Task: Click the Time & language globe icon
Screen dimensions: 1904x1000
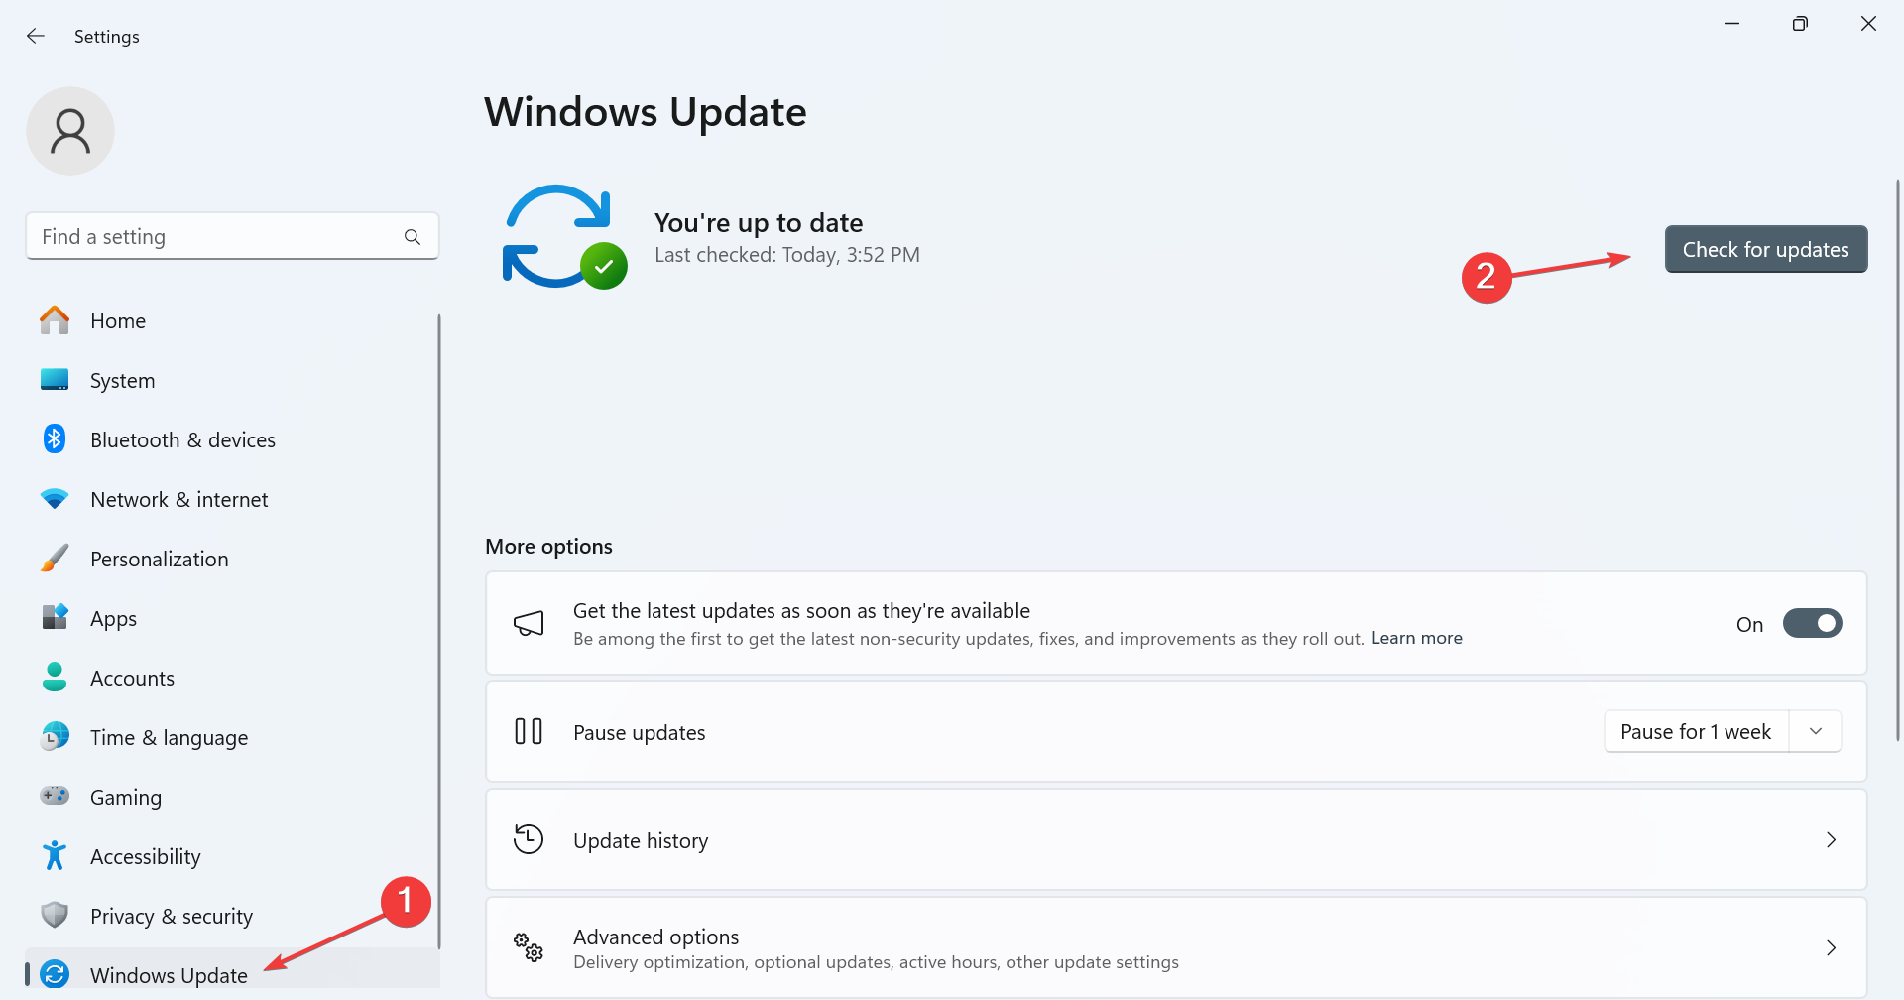Action: click(55, 736)
